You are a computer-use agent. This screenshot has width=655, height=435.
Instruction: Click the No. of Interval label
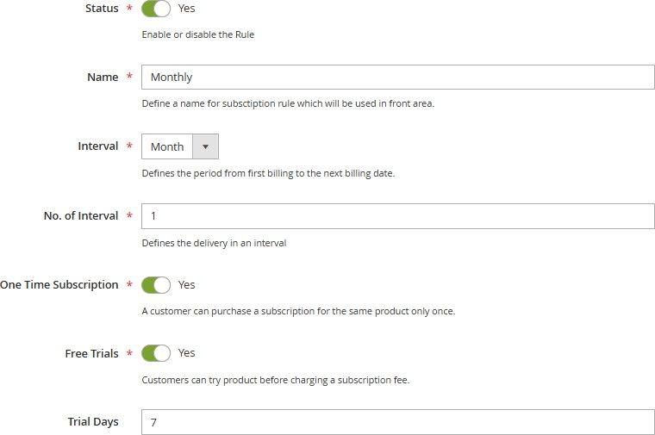[80, 215]
